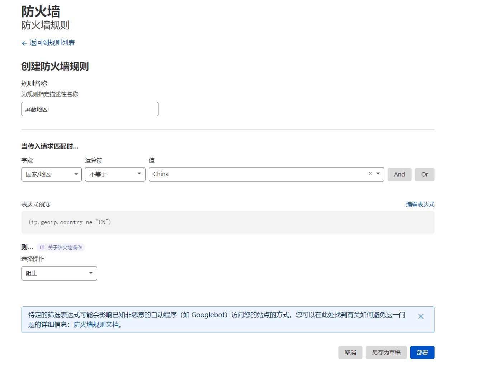Open the 防火墙规则文档 documentation link

(x=96, y=325)
